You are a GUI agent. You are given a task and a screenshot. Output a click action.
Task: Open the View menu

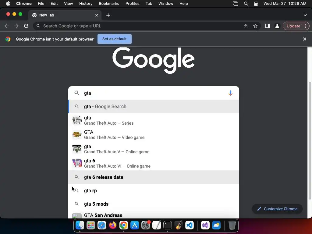tap(68, 3)
